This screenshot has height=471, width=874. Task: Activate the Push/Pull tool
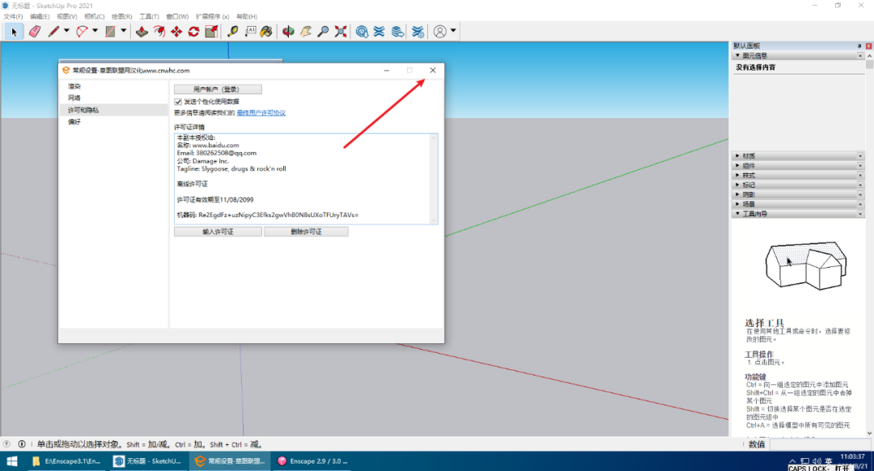pyautogui.click(x=142, y=32)
